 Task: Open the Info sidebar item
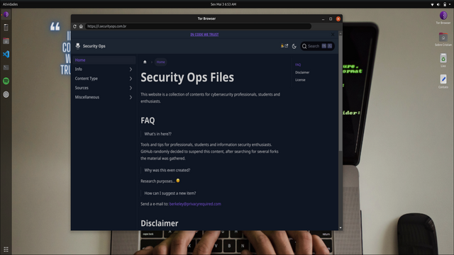(x=79, y=69)
